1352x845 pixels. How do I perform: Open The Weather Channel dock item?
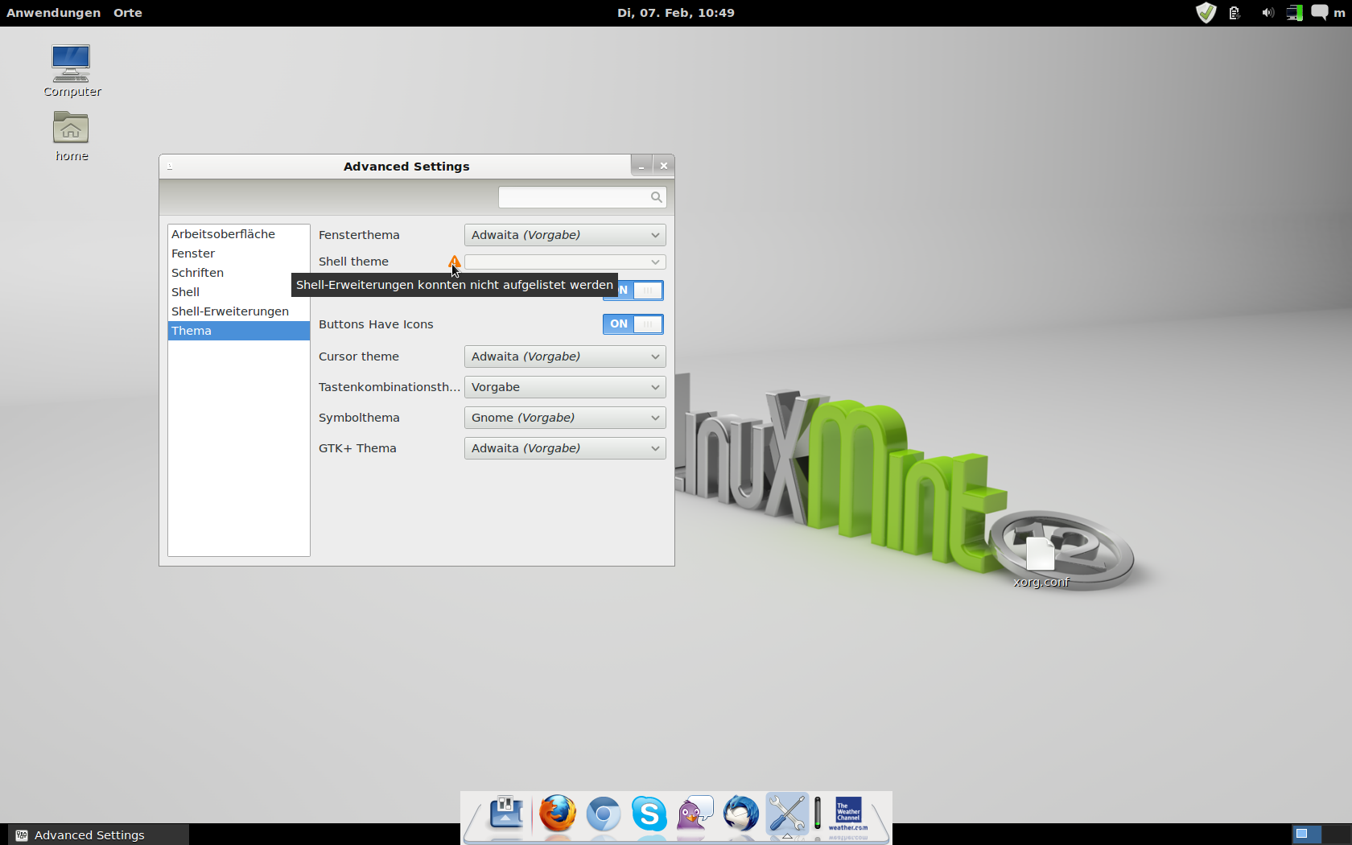(x=848, y=813)
